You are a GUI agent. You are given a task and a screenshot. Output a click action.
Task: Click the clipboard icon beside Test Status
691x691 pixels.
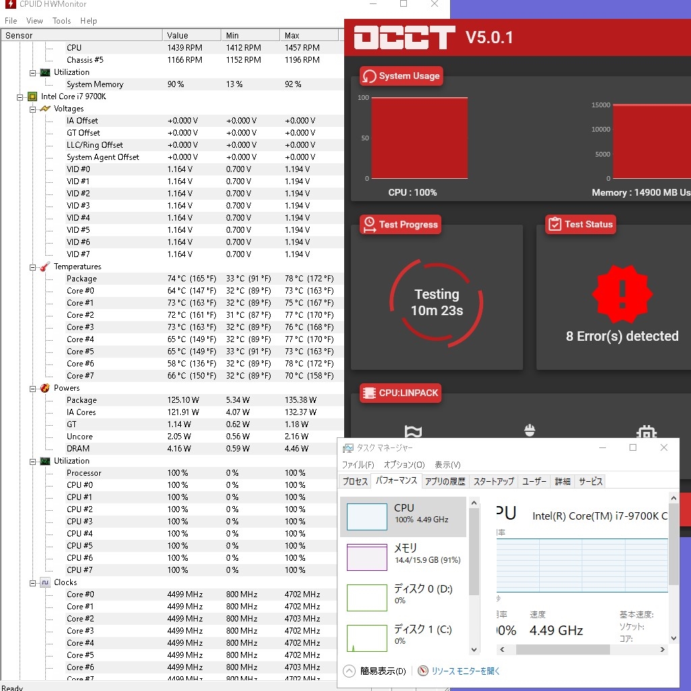(555, 224)
